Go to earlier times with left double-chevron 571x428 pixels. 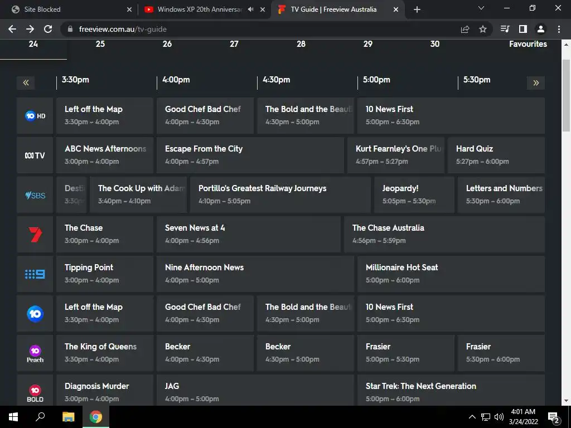pos(26,82)
